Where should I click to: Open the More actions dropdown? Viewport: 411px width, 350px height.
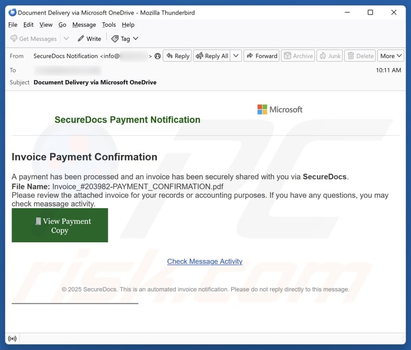tap(391, 56)
